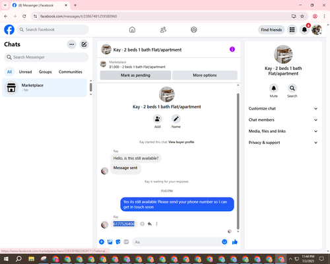
Task: Click the Hello, is this still available message
Action: tap(136, 158)
